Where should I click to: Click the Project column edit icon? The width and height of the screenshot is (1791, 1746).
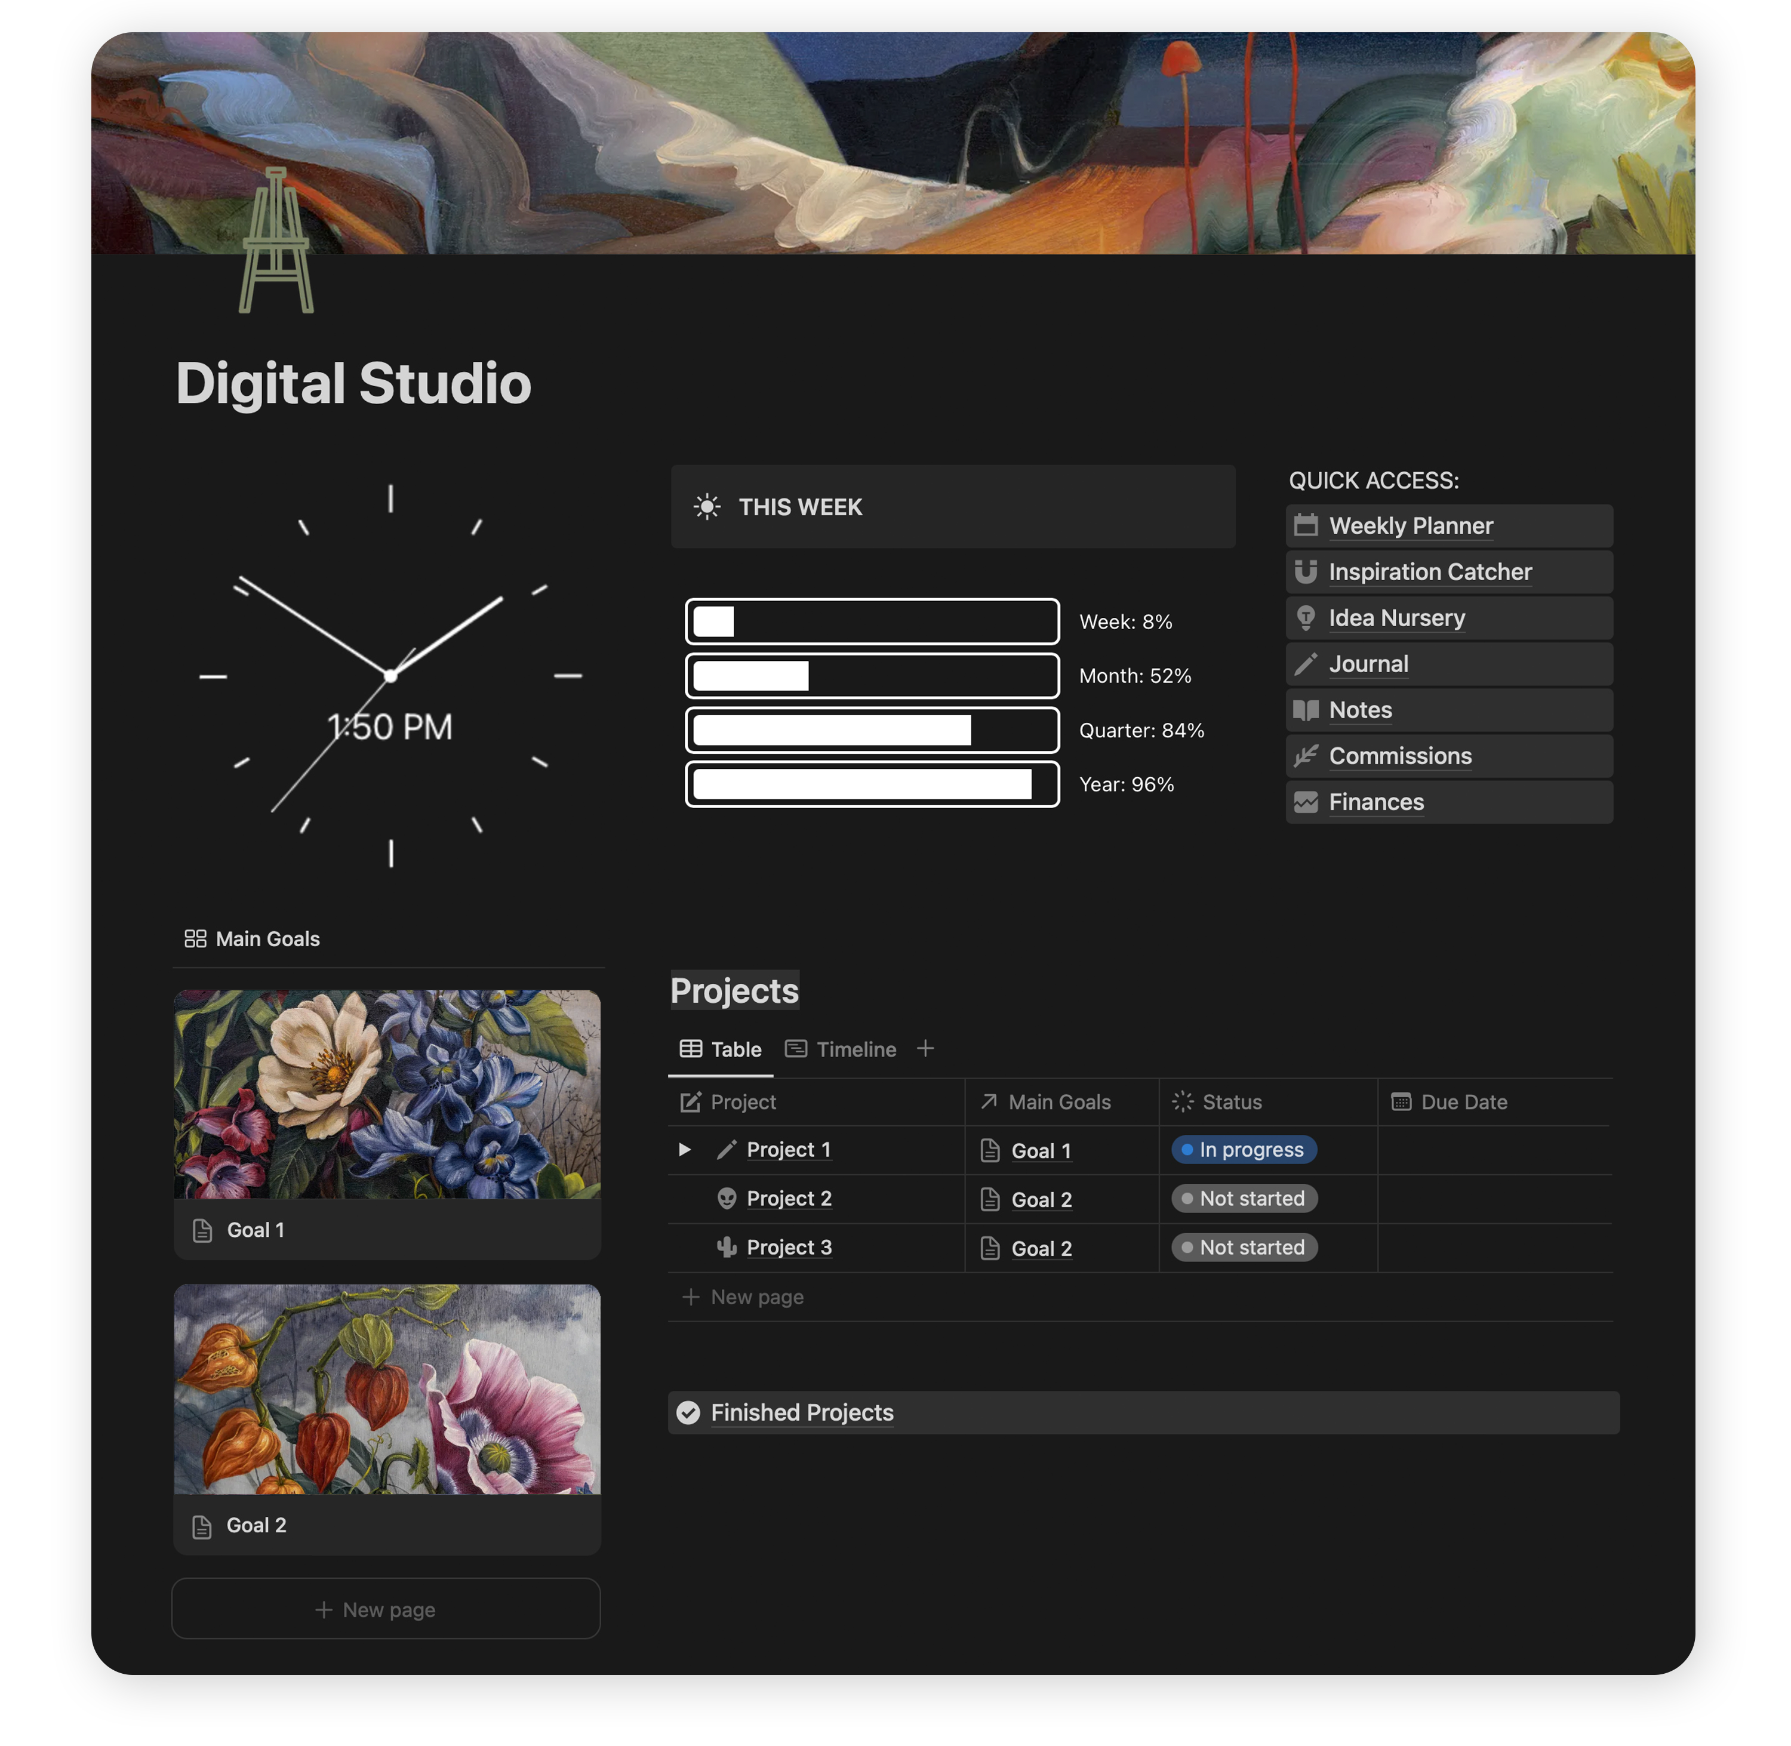690,1101
